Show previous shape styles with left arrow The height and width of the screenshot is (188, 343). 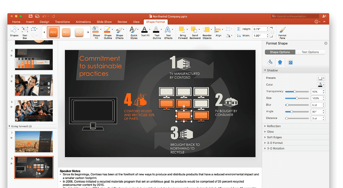pyautogui.click(x=44, y=32)
